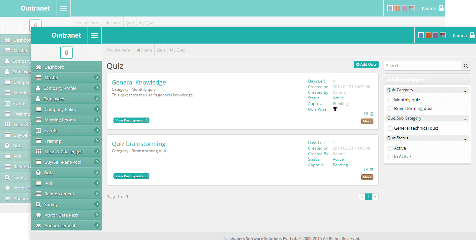Click the Add Quiz button
The image size is (476, 240).
coord(366,64)
